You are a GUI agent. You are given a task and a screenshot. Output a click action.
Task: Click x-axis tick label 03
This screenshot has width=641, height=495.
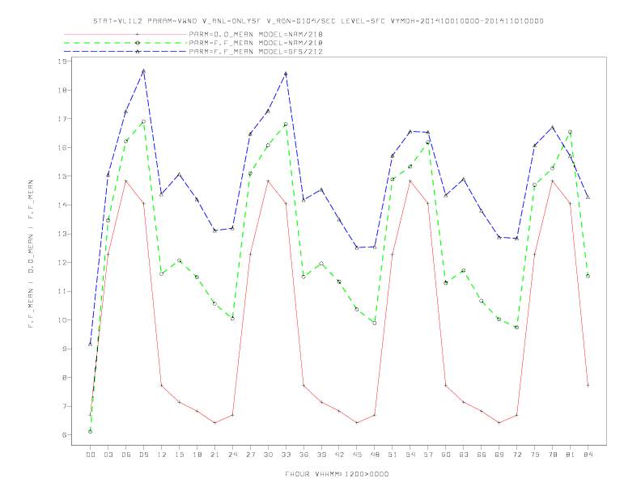108,455
